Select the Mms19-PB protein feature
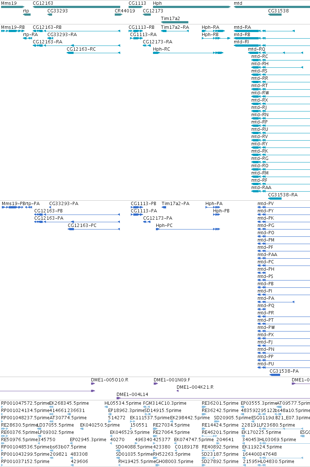The width and height of the screenshot is (310, 467). tap(13, 207)
